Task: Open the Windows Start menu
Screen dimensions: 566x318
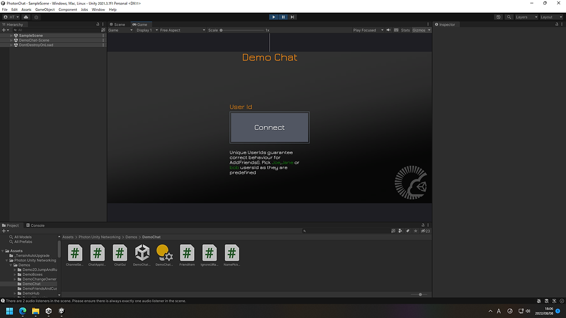Action: [x=10, y=311]
